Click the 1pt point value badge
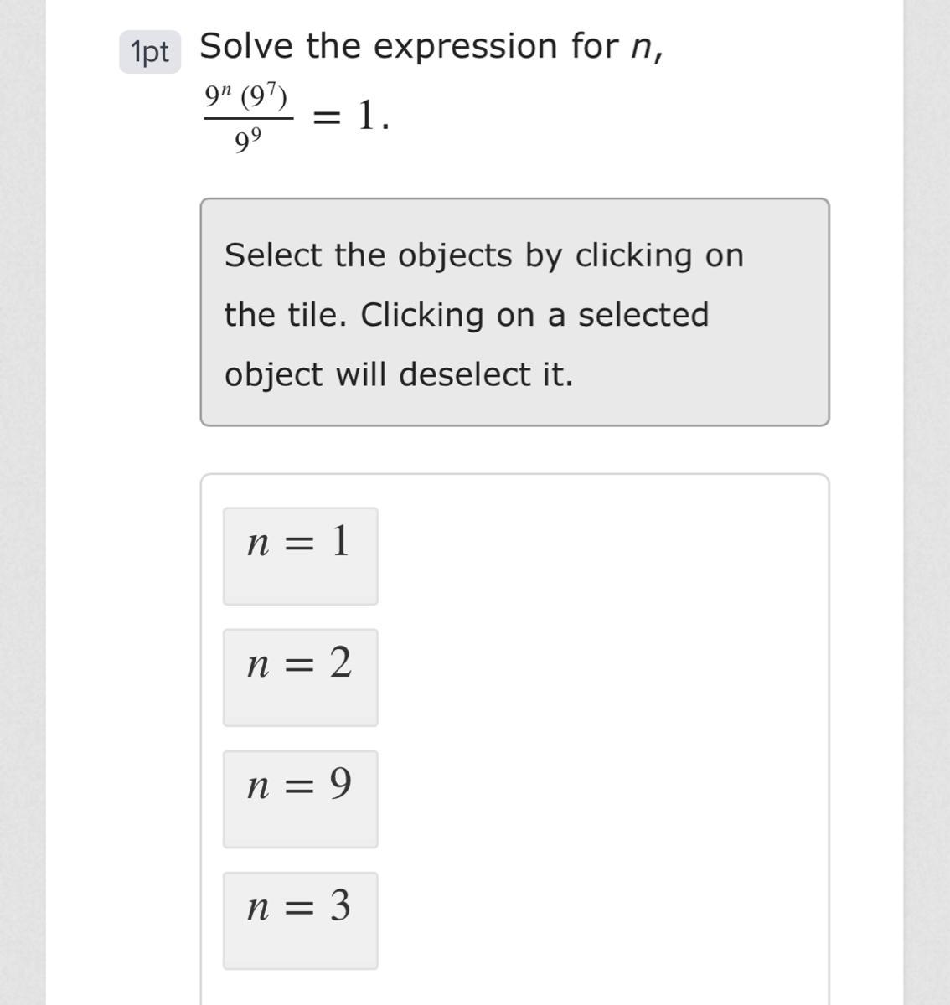This screenshot has width=950, height=1005. (150, 52)
